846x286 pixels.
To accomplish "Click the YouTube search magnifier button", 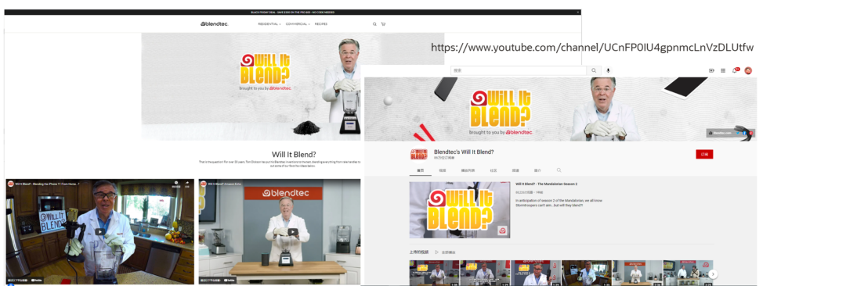I will pos(594,70).
